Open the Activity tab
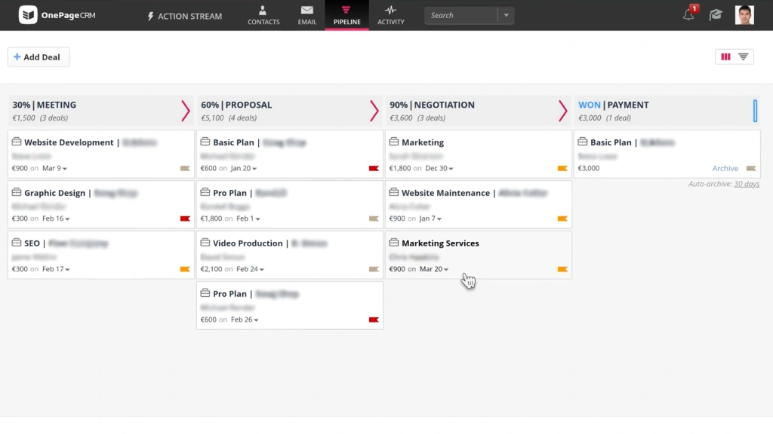Screen dimensions: 773x434 pyautogui.click(x=390, y=15)
